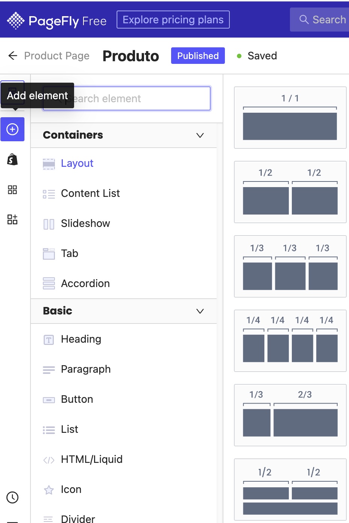
Task: Click the Search element input field
Action: [127, 98]
